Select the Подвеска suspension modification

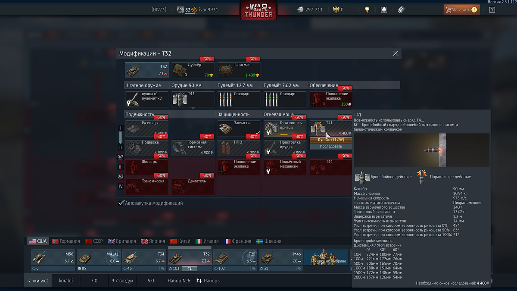(x=147, y=147)
